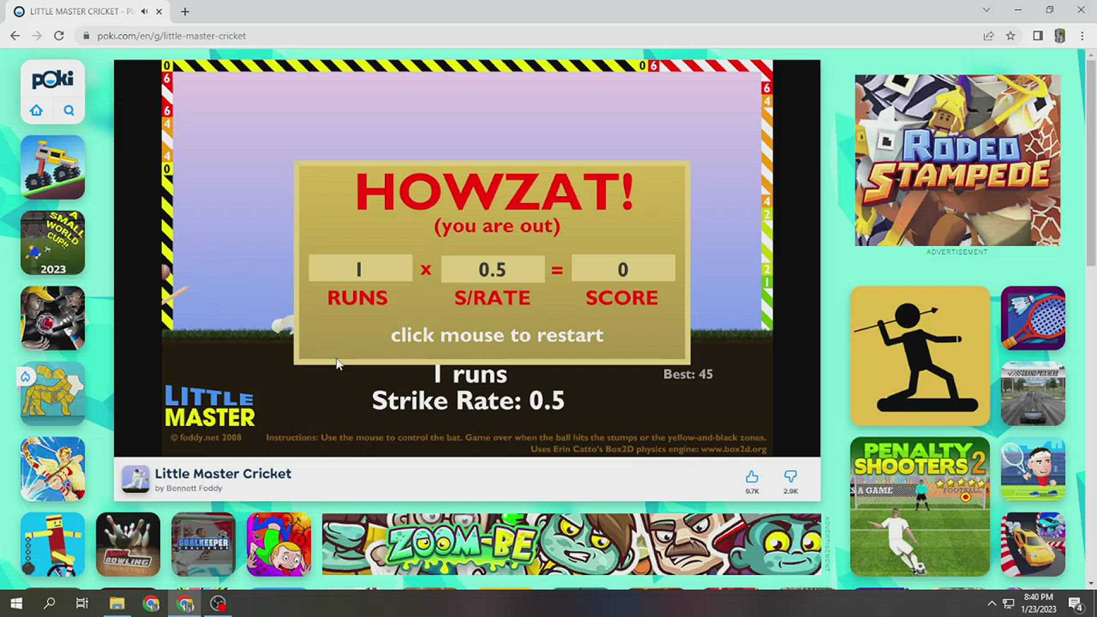Click mouse to restart text
The image size is (1097, 617).
[497, 335]
